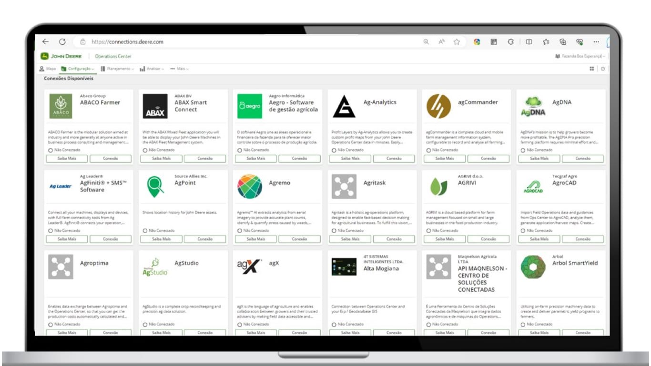Image resolution: width=651 pixels, height=366 pixels.
Task: Click the Ag Leader logo
Action: pyautogui.click(x=61, y=186)
